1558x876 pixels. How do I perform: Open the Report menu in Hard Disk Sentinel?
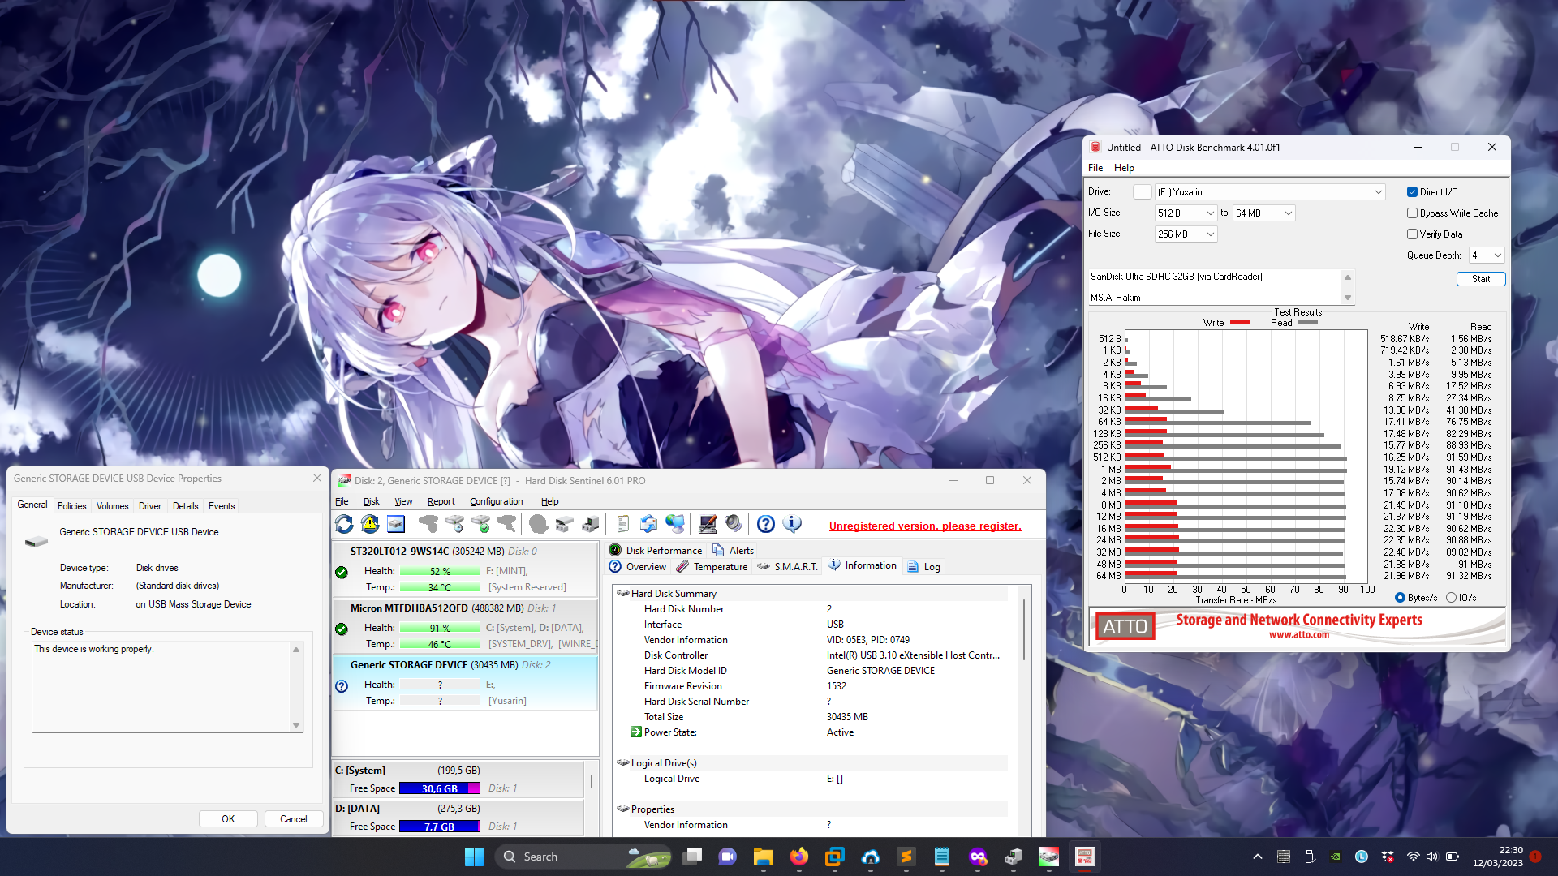coord(441,501)
